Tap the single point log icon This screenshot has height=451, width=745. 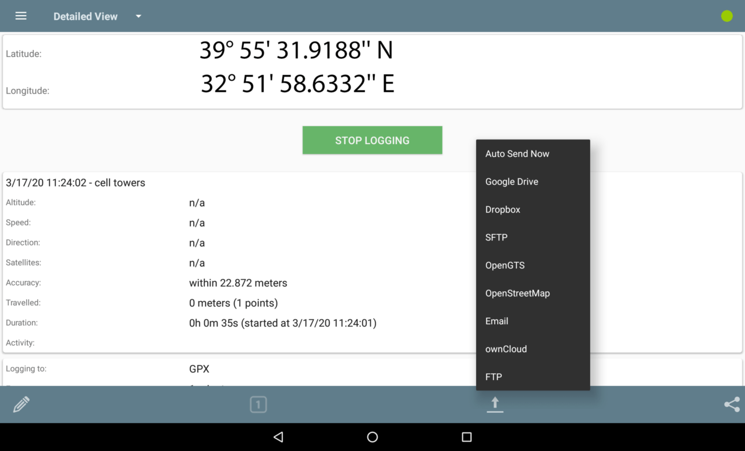[258, 405]
